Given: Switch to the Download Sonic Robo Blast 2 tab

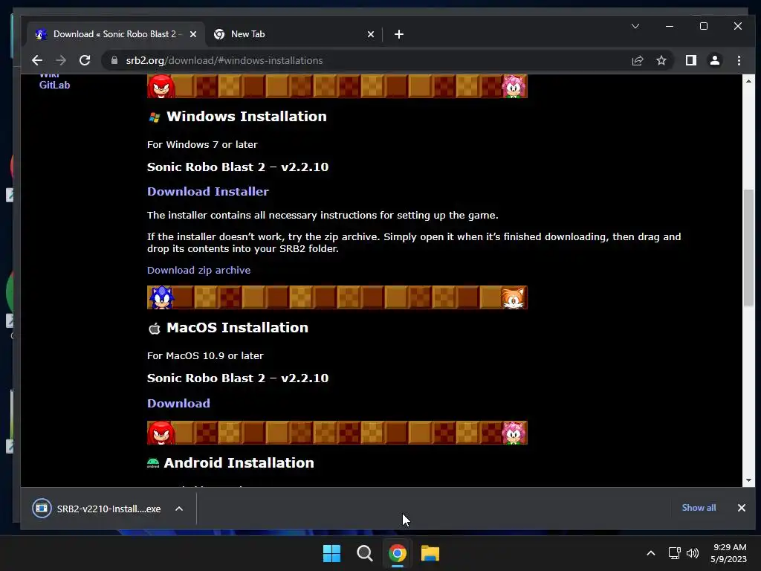Looking at the screenshot, I should point(115,34).
